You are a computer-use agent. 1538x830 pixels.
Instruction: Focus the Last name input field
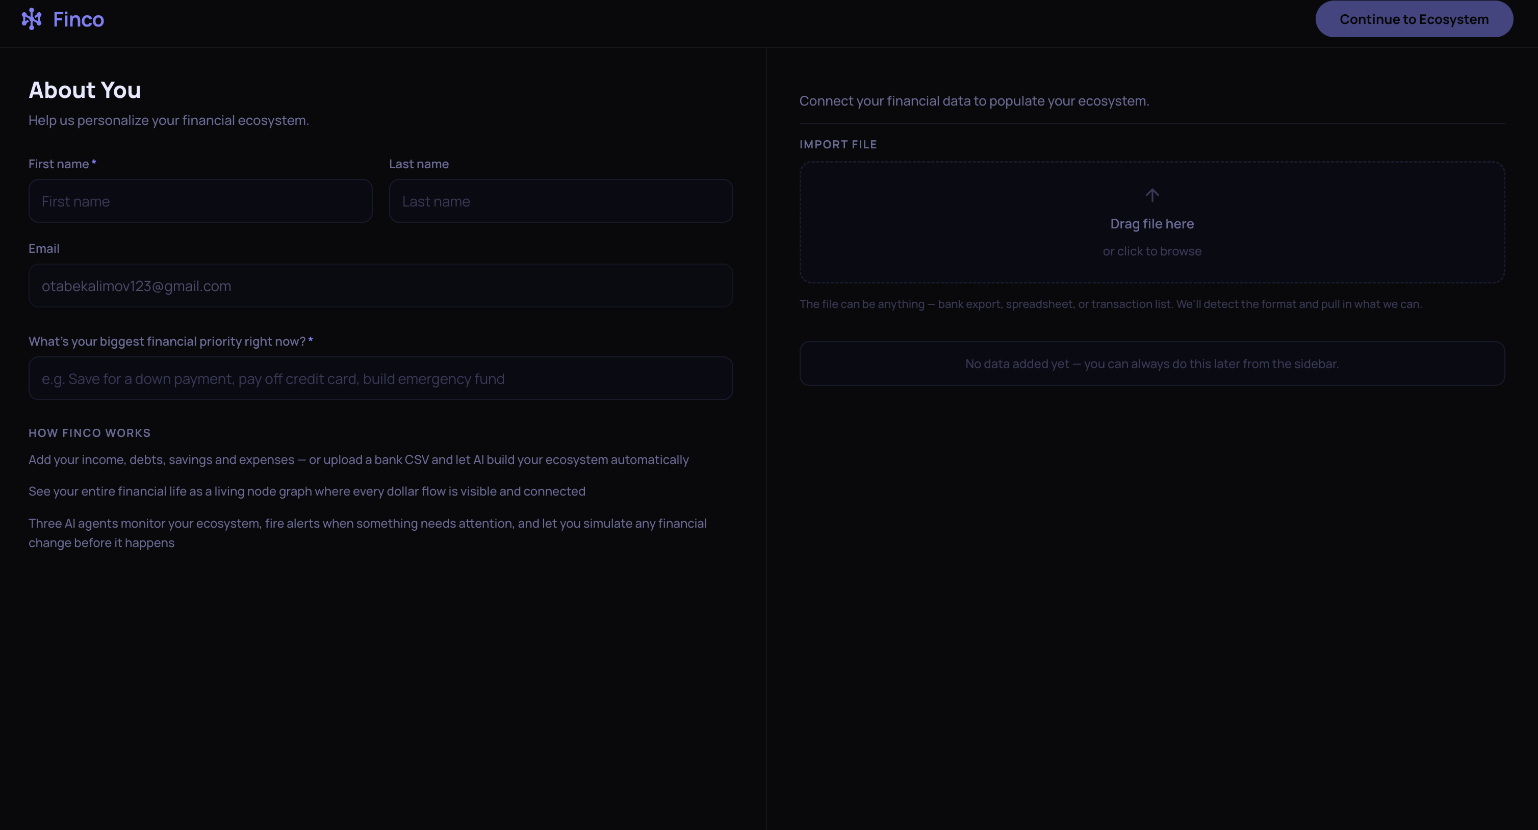(x=560, y=201)
